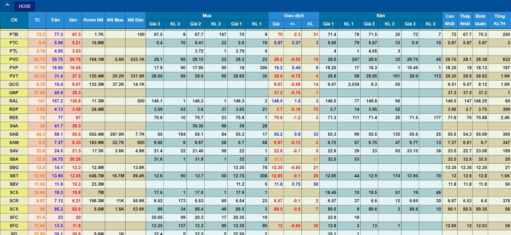This screenshot has height=235, width=511.
Task: Click the Tổng KLTH column header
Action: point(500,20)
